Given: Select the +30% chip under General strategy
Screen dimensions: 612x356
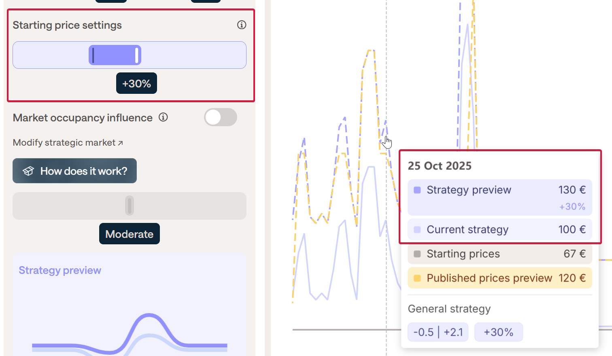Looking at the screenshot, I should [x=498, y=332].
